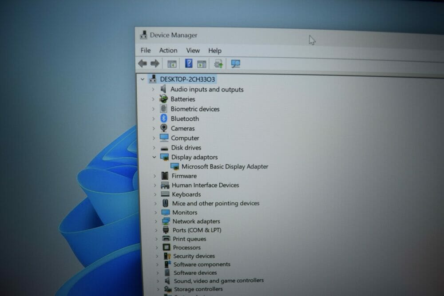The height and width of the screenshot is (296, 444).
Task: Expand the Bluetooth chevron
Action: point(154,119)
